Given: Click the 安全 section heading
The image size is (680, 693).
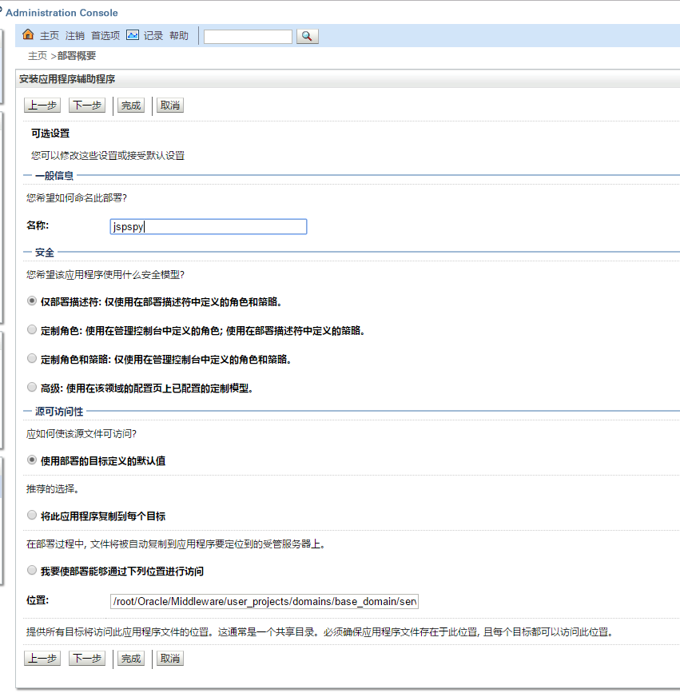Looking at the screenshot, I should tap(45, 253).
